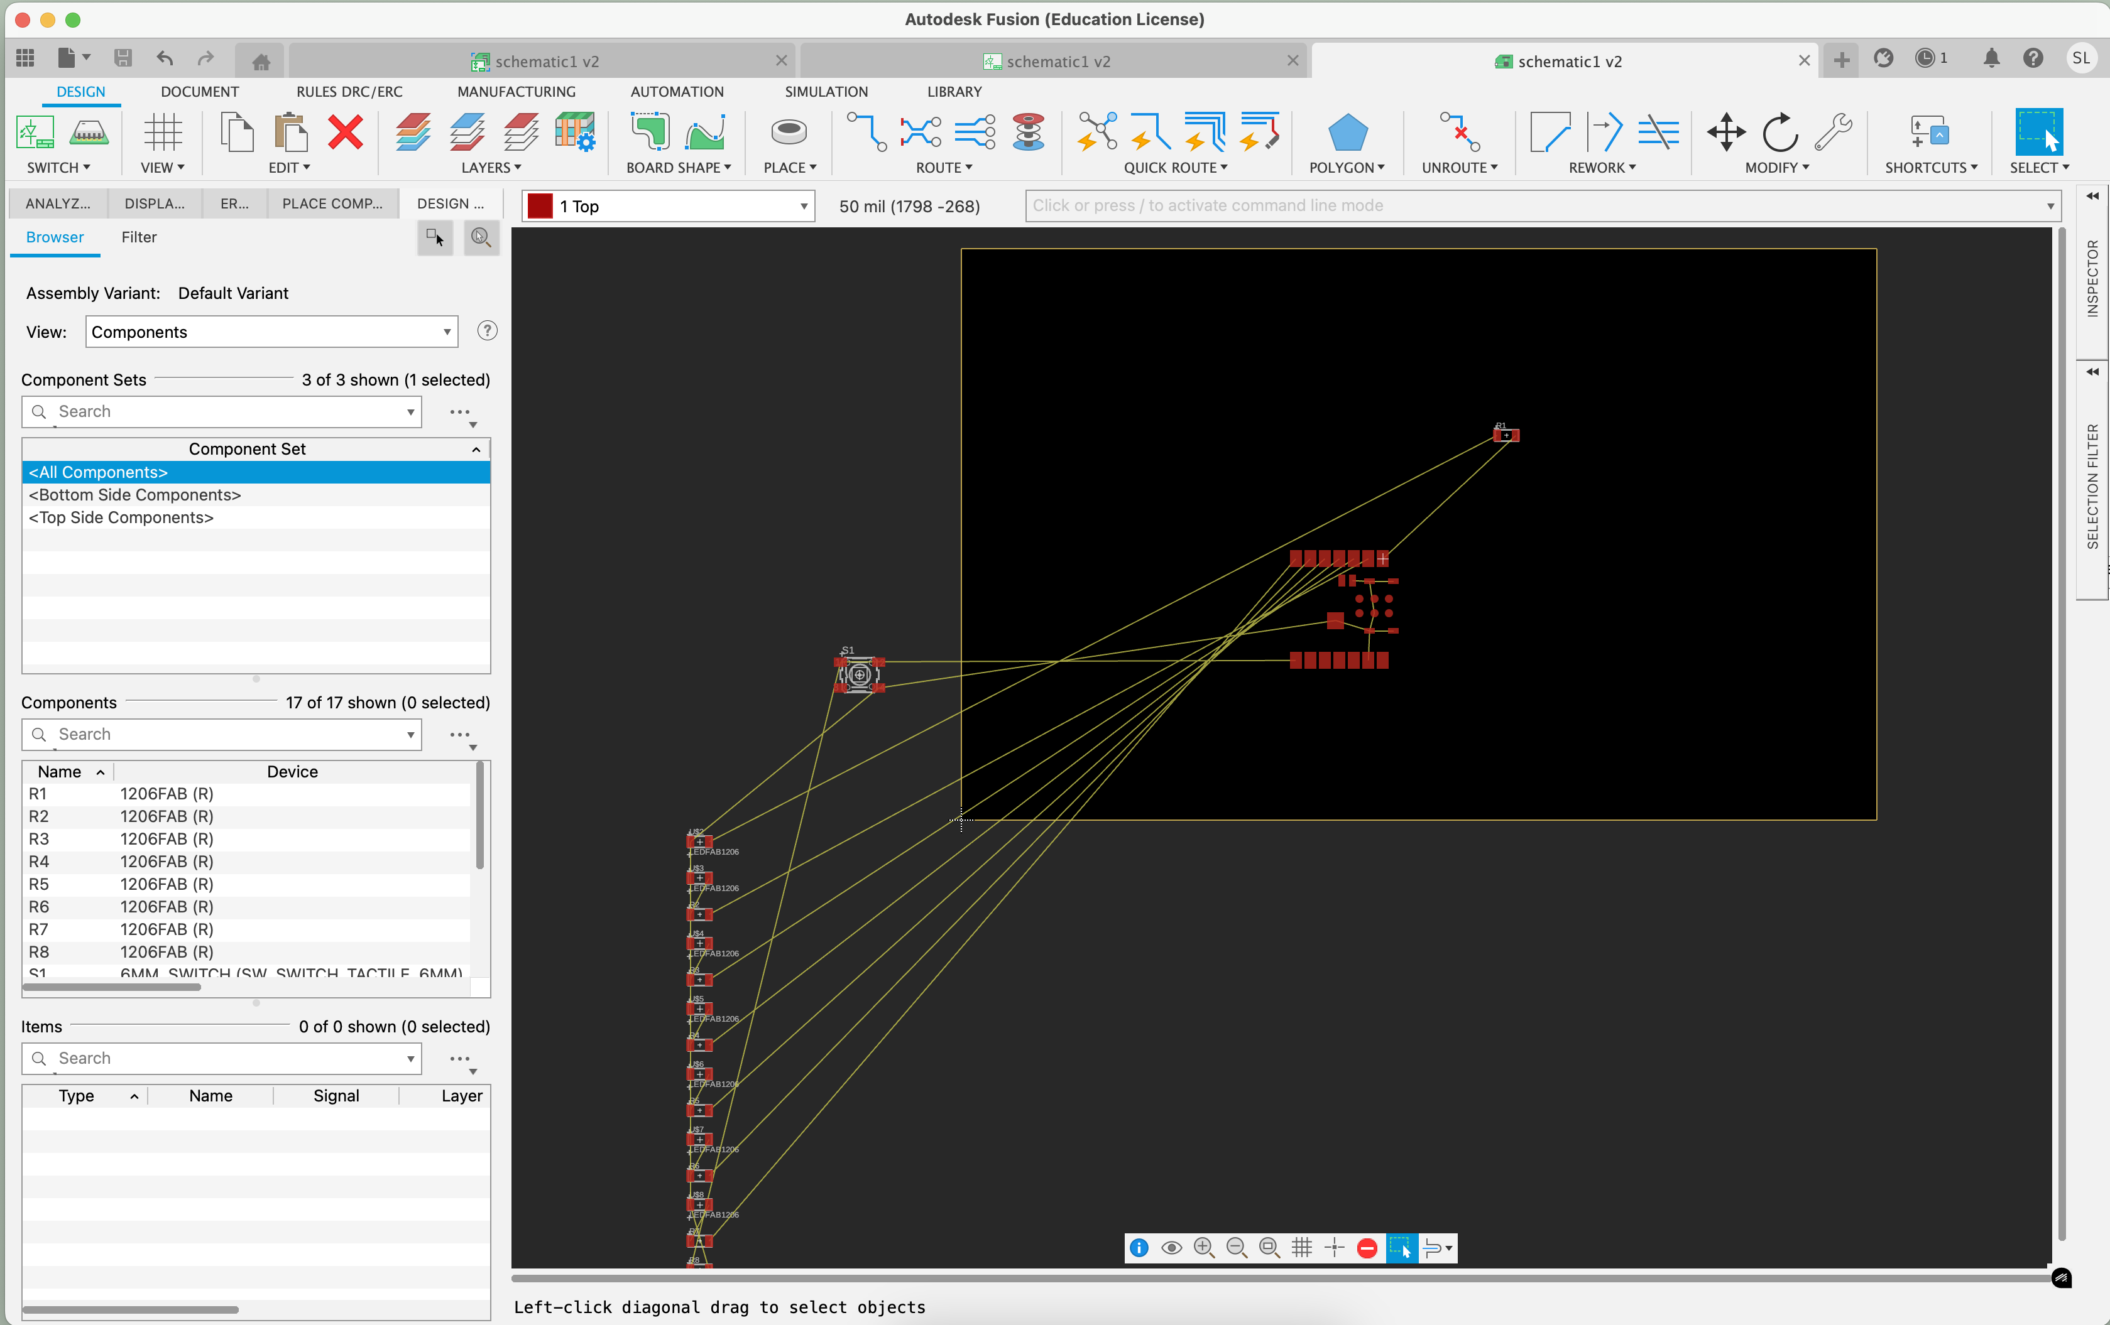Click the Undo arrow button
This screenshot has width=2110, height=1325.
click(165, 58)
